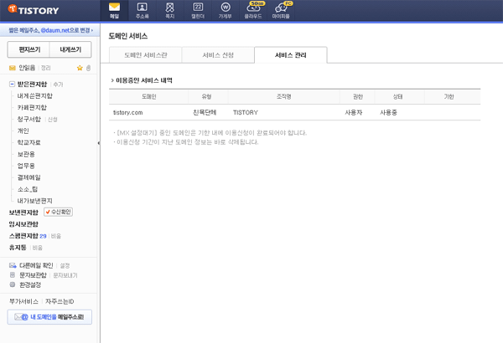Open the 보낸편지함 sent folder
Viewport: 503px width, 343px height.
coord(23,212)
